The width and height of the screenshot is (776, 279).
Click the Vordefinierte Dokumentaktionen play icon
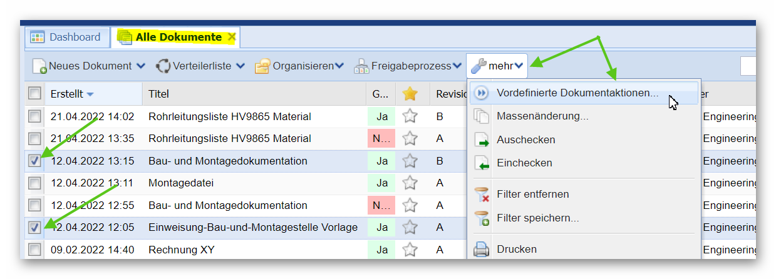(481, 93)
